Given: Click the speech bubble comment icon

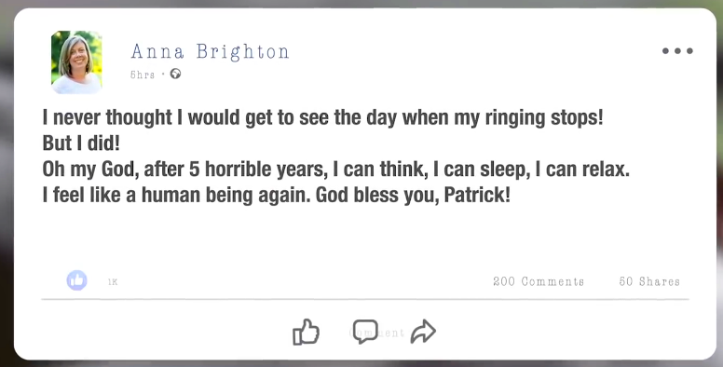Looking at the screenshot, I should pos(365,332).
